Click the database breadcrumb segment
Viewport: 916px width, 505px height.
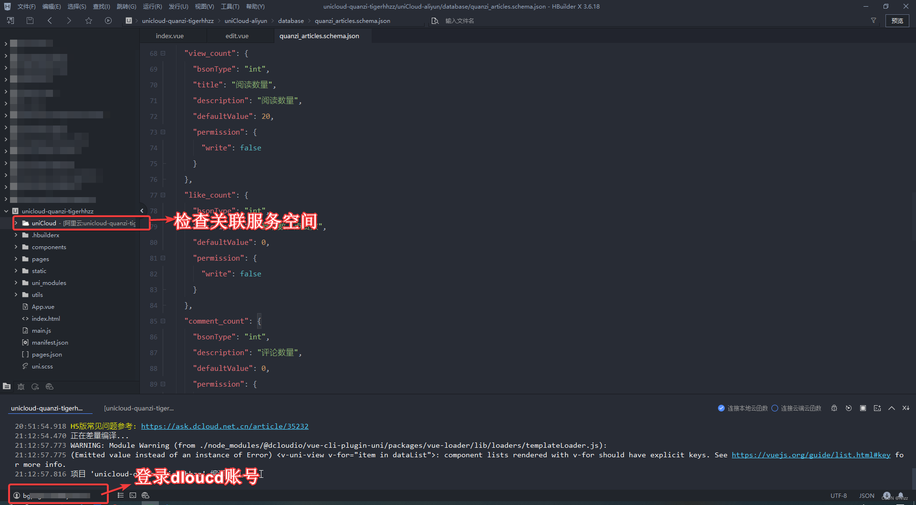[x=291, y=21]
